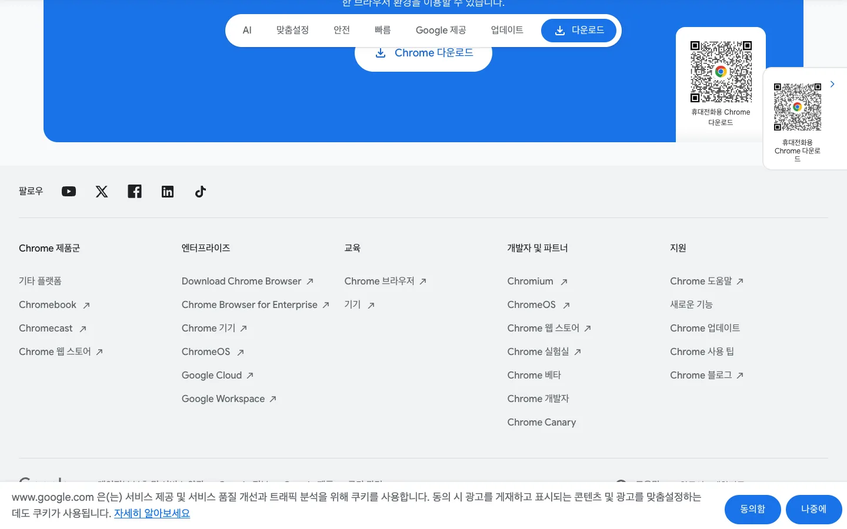Select the 안전 tab
847x529 pixels.
point(342,30)
